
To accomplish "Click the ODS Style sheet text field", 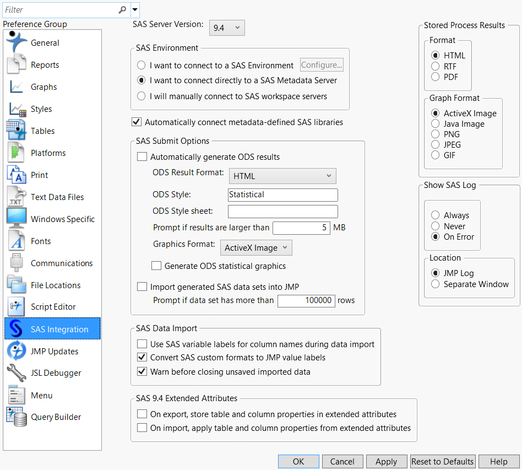I will click(282, 212).
